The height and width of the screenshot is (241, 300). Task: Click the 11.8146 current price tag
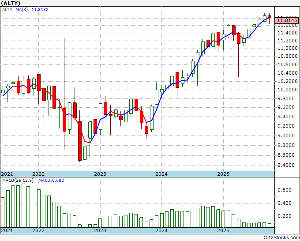click(286, 20)
